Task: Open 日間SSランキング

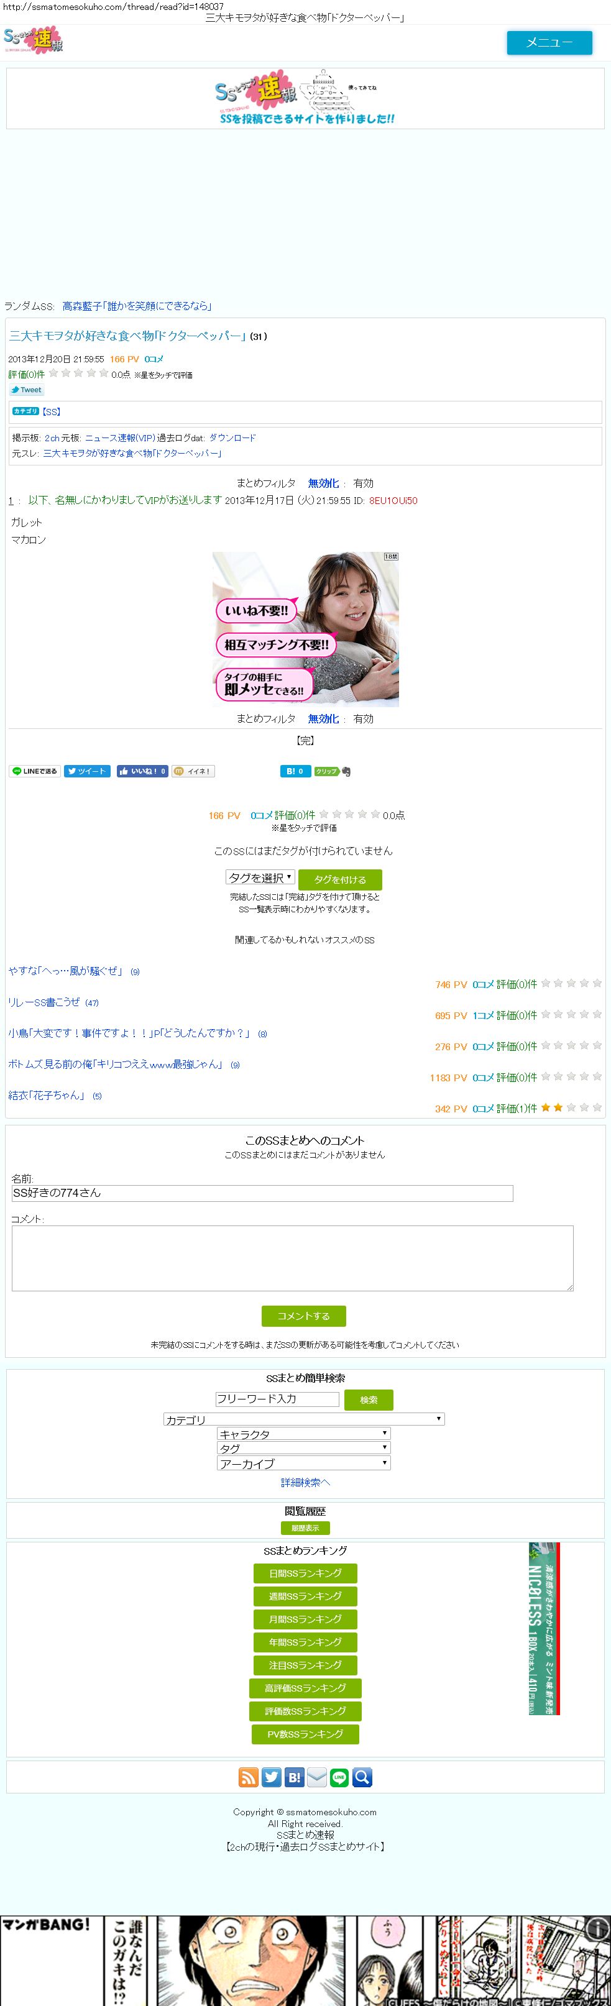Action: coord(306,1573)
